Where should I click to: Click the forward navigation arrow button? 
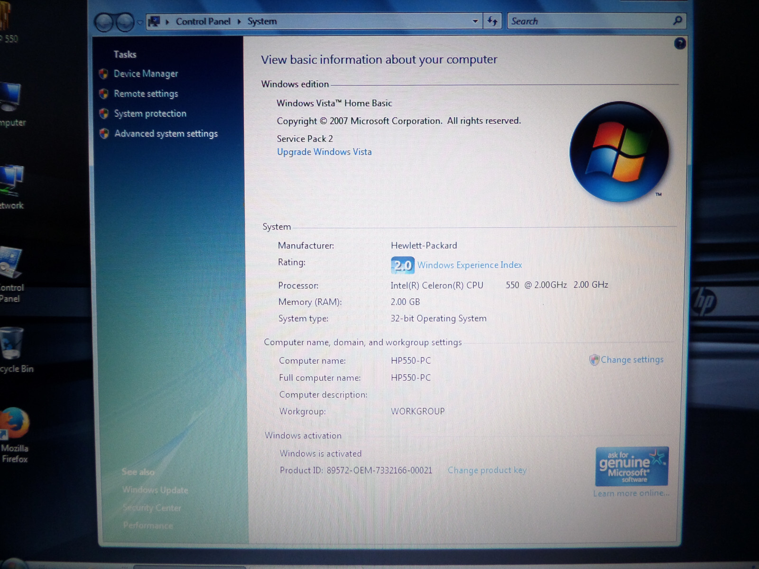pos(125,22)
